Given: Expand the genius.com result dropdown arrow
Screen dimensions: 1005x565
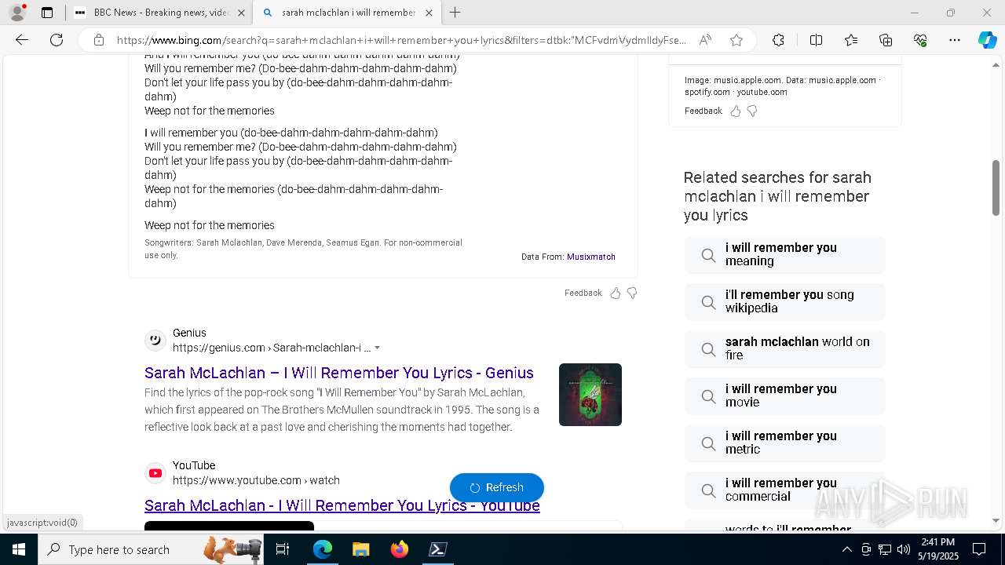Looking at the screenshot, I should (378, 348).
